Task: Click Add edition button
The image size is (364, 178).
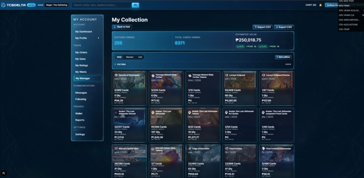Action: click(283, 57)
